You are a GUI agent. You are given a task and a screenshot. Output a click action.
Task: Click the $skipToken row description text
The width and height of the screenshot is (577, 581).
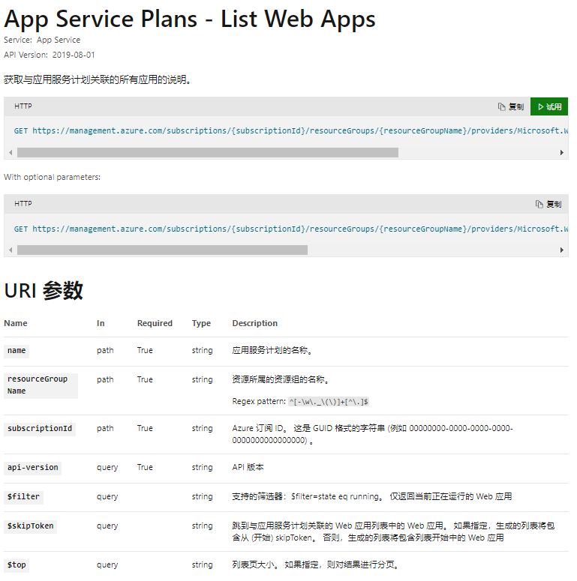point(393,532)
